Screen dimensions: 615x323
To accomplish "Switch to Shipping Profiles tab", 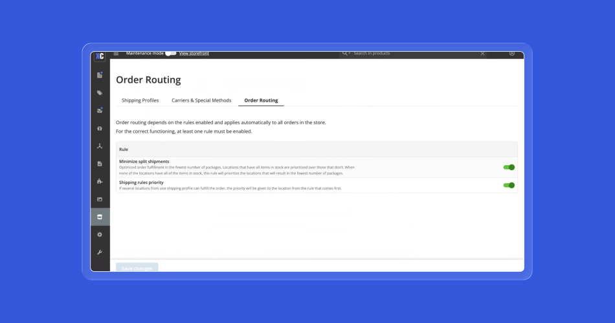I will (x=140, y=100).
